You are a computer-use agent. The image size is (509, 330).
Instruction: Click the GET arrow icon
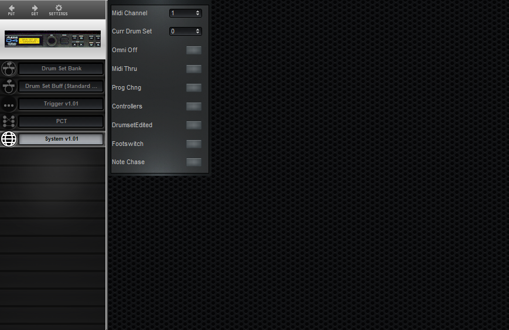(x=35, y=9)
